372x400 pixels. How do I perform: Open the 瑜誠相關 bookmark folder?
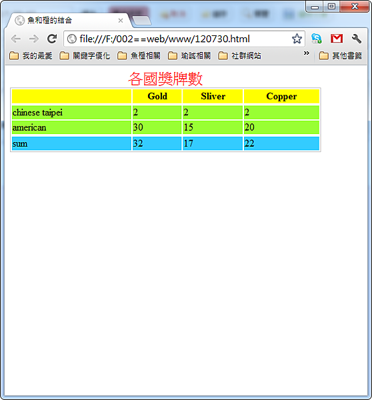click(189, 55)
